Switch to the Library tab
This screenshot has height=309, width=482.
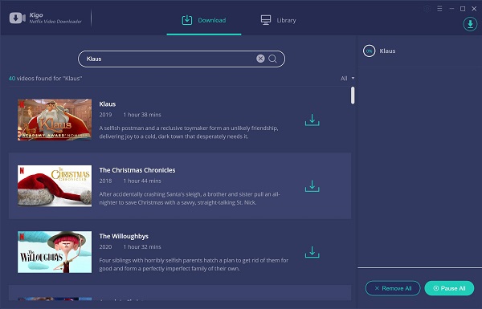click(x=278, y=20)
